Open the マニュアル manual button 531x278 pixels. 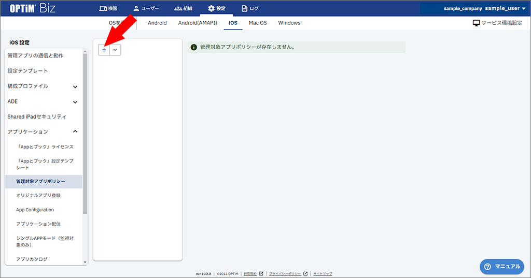coord(502,267)
